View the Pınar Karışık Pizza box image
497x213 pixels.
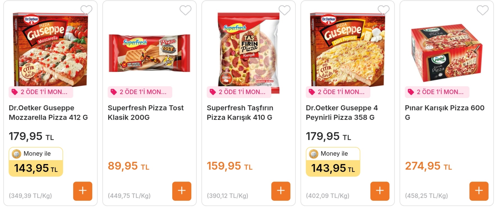tap(446, 53)
